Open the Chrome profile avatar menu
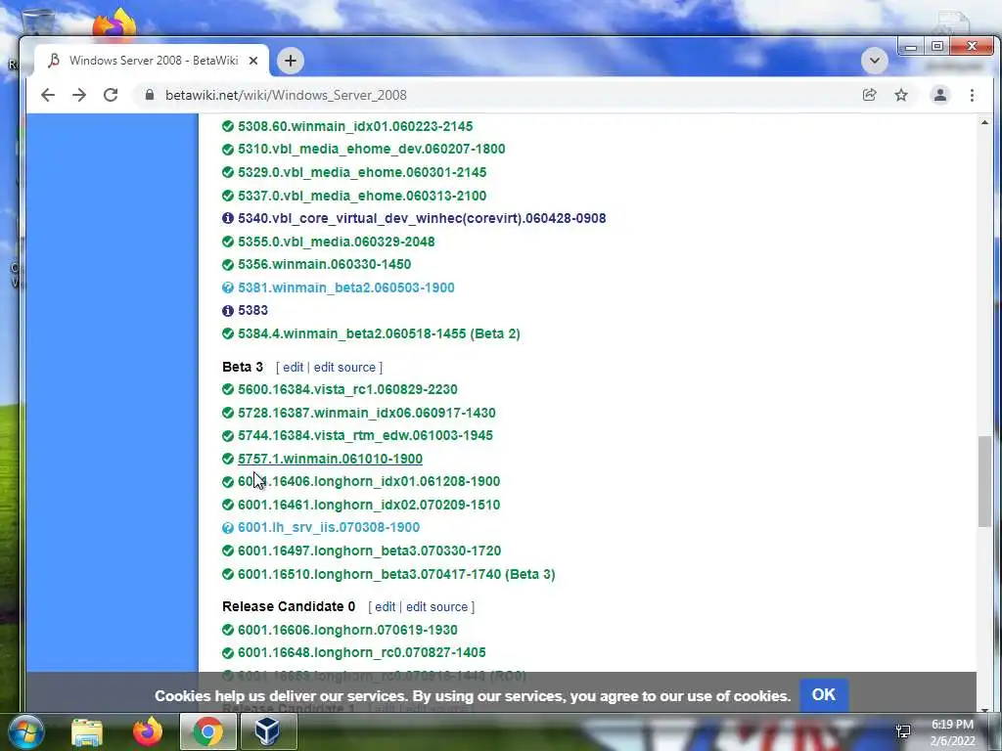This screenshot has width=1002, height=751. (940, 95)
